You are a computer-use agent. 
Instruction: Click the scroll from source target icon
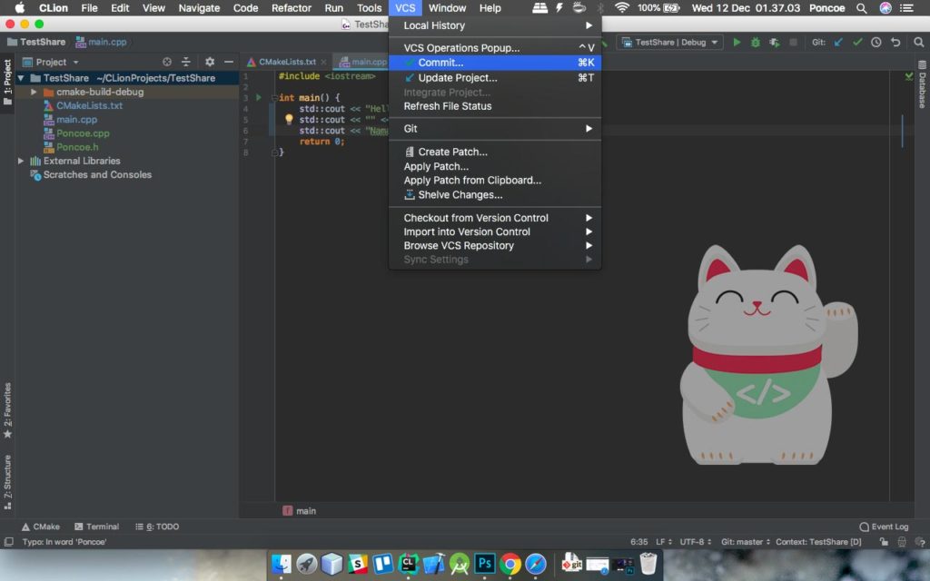coord(167,62)
